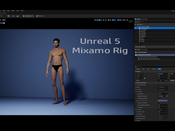The width and height of the screenshot is (175, 131).
Task: Activate the scale gizmo tool in viewport
Action: 101,20
